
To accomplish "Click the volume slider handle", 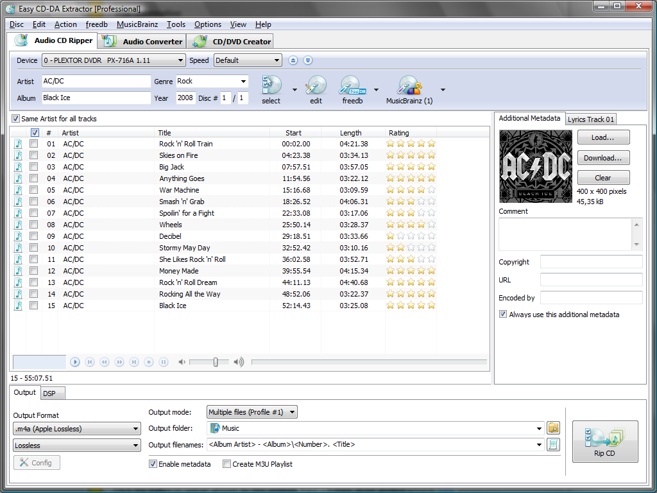I will [x=216, y=362].
